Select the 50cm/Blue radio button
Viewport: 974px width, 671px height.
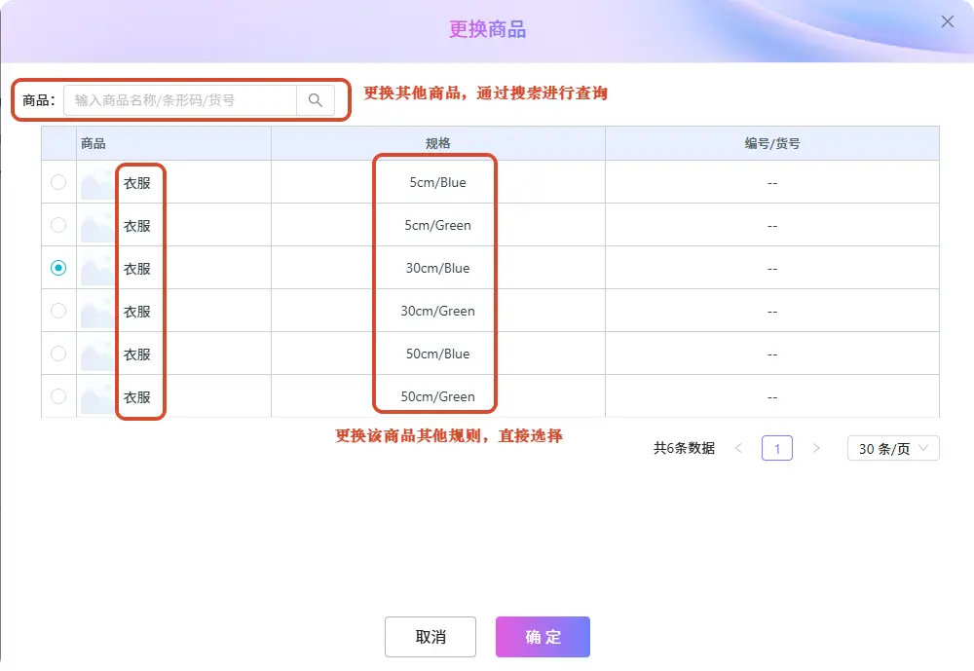tap(58, 354)
